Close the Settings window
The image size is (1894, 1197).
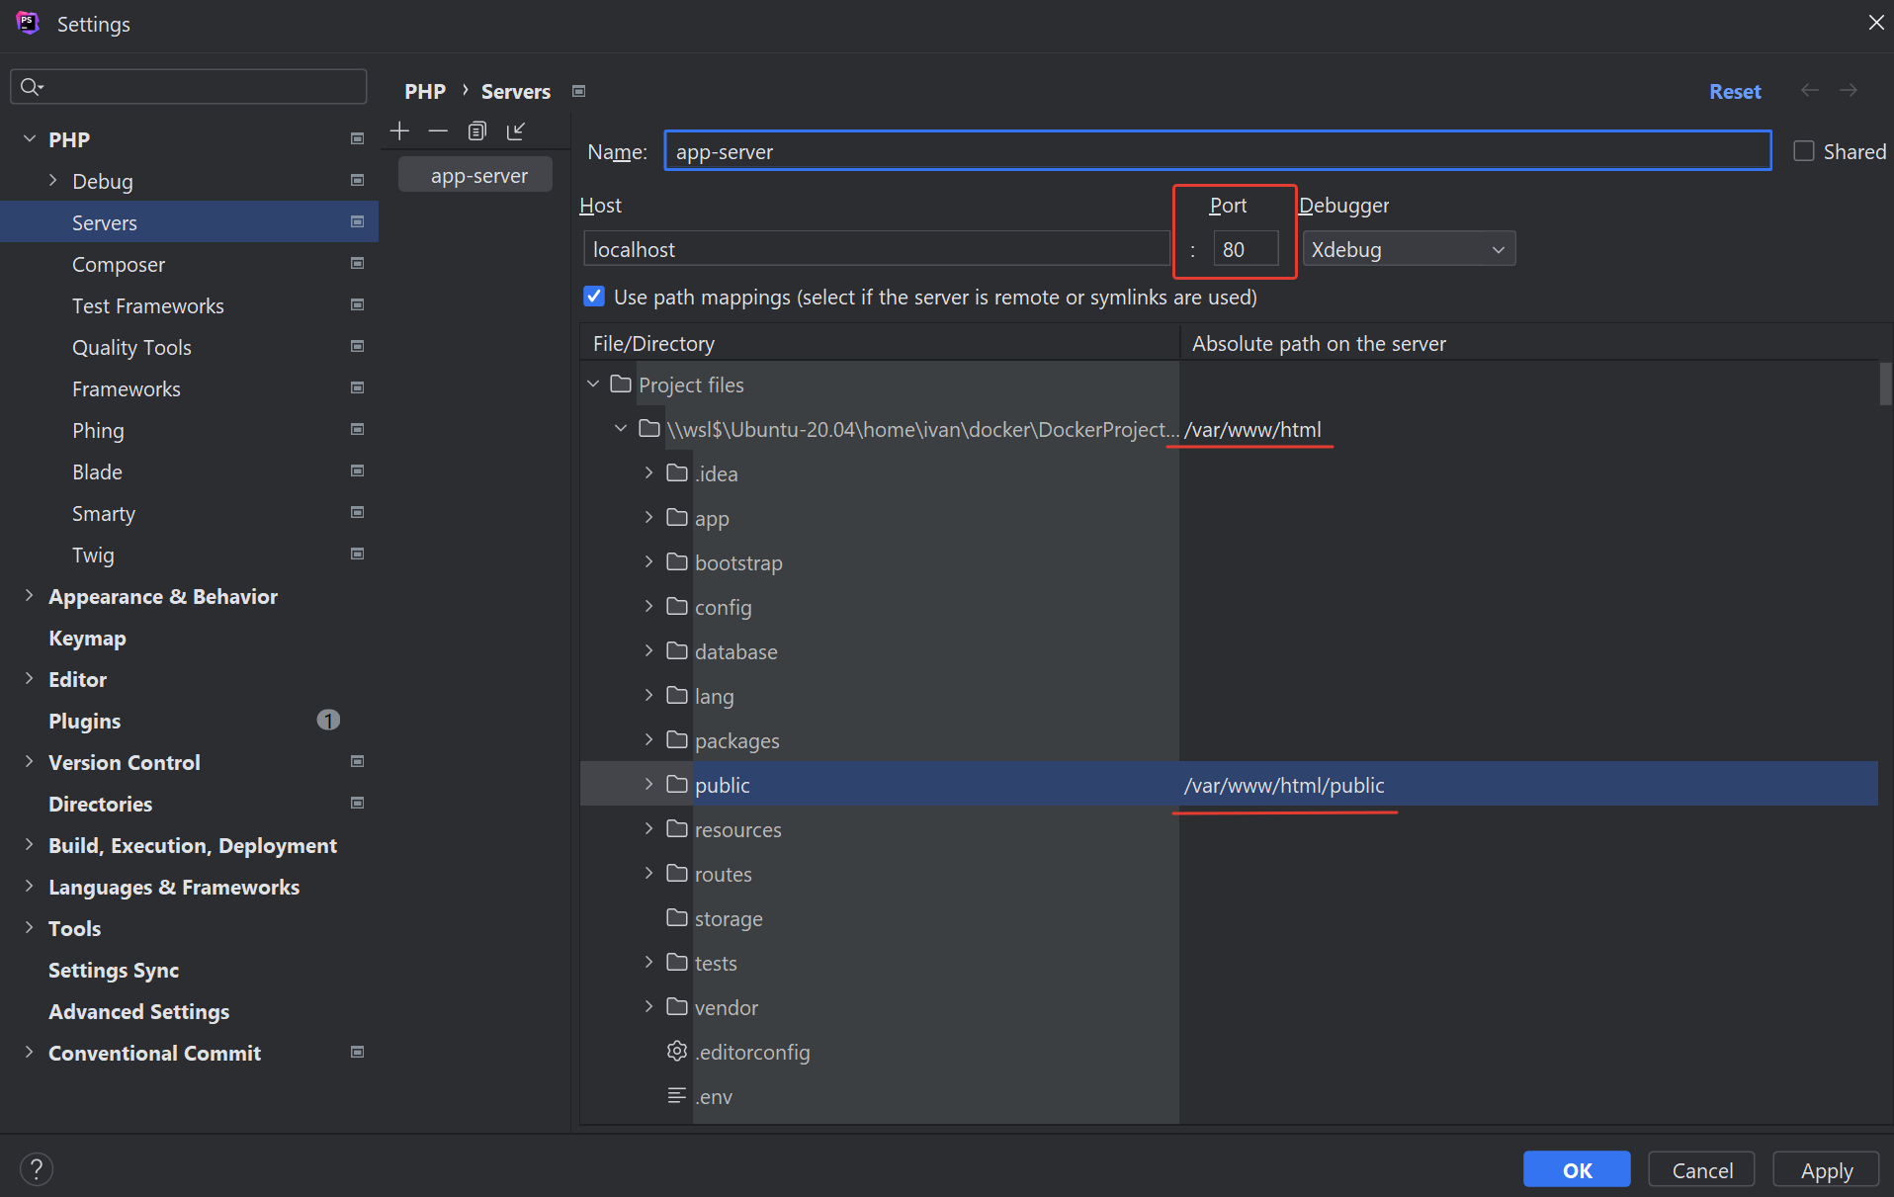click(1875, 23)
